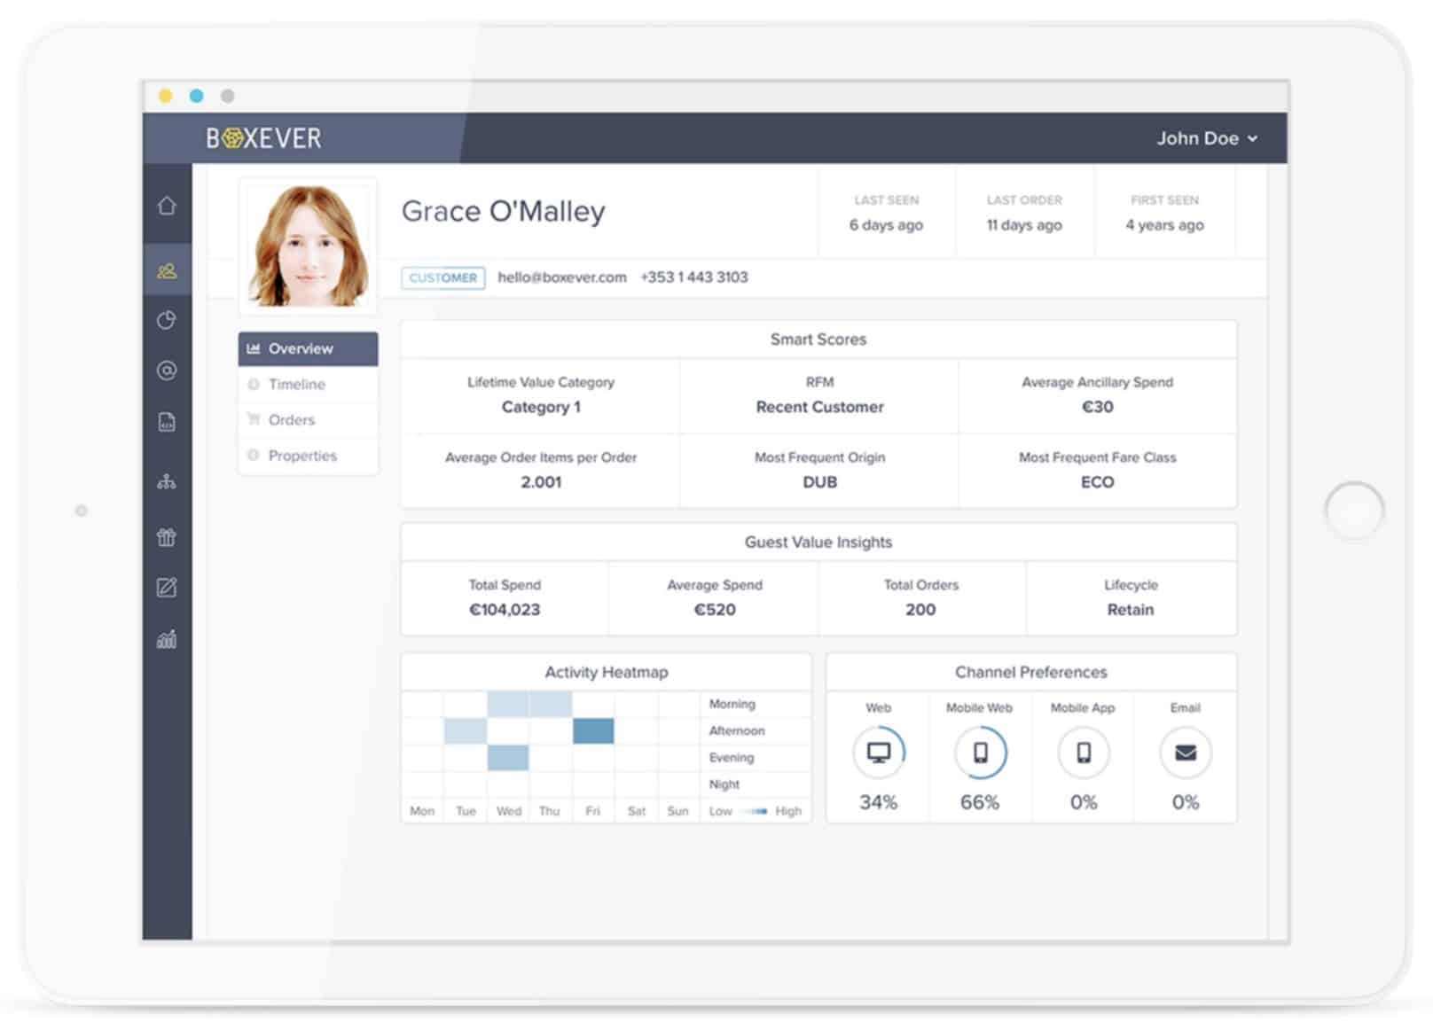Click the LAST SEEN '6 days ago' value
The width and height of the screenshot is (1433, 1030).
click(x=886, y=225)
